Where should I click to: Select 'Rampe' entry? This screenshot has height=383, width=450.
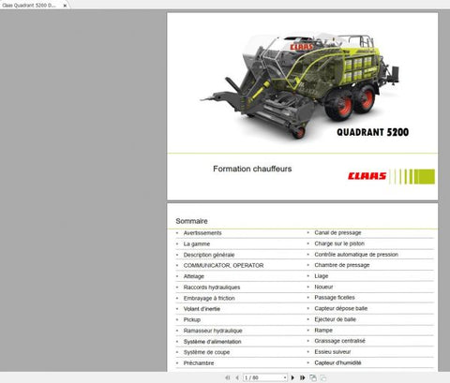tap(323, 331)
